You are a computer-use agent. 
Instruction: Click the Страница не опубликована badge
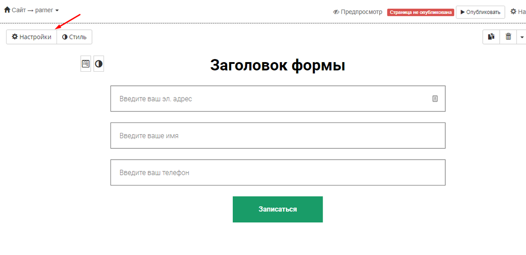(420, 12)
